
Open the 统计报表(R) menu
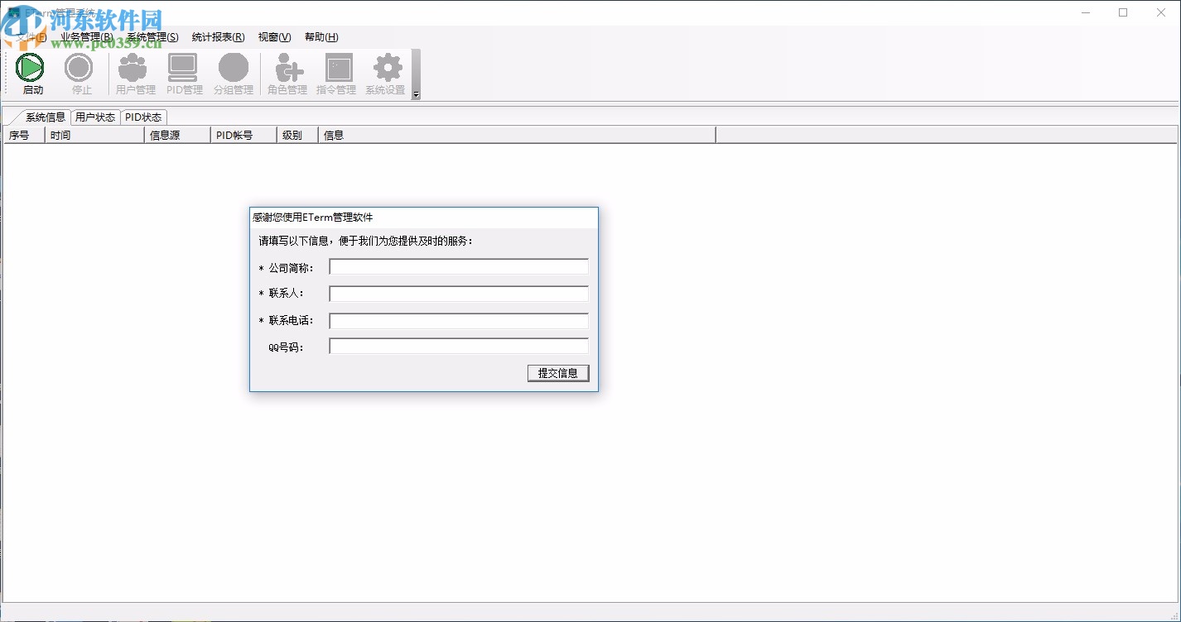click(218, 36)
